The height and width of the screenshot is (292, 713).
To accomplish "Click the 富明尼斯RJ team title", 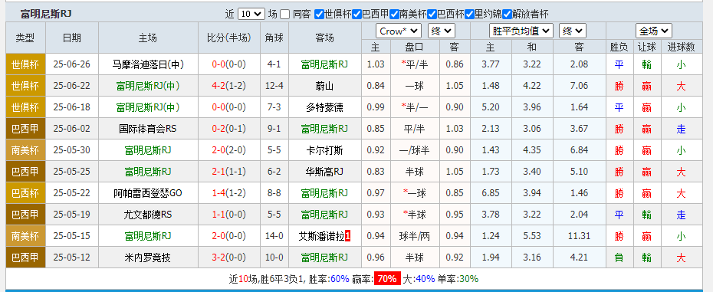I will click(45, 14).
